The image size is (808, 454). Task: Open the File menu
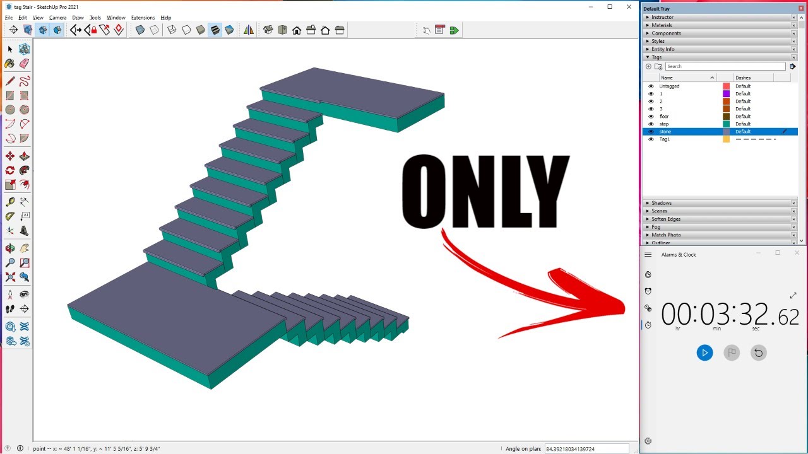(9, 18)
